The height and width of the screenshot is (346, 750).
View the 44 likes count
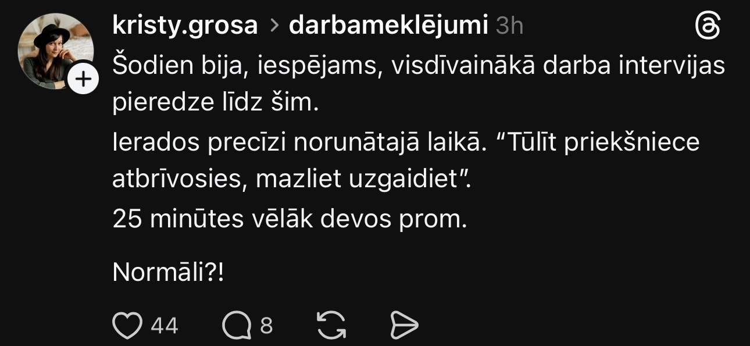click(164, 326)
